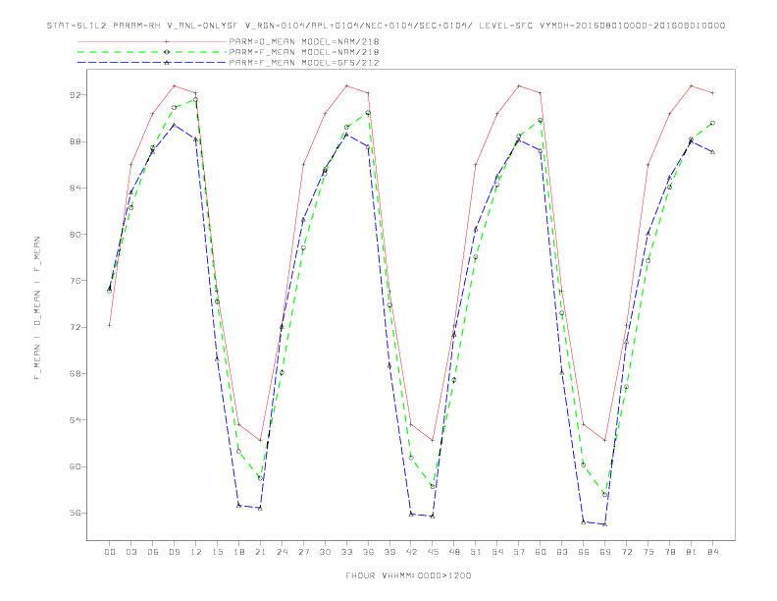The image size is (777, 601).
Task: Click y-axis tick label 56
Action: (76, 513)
